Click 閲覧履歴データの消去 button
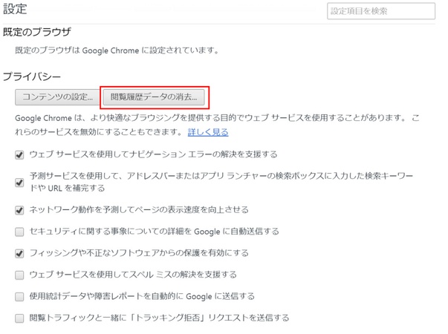 pyautogui.click(x=154, y=97)
